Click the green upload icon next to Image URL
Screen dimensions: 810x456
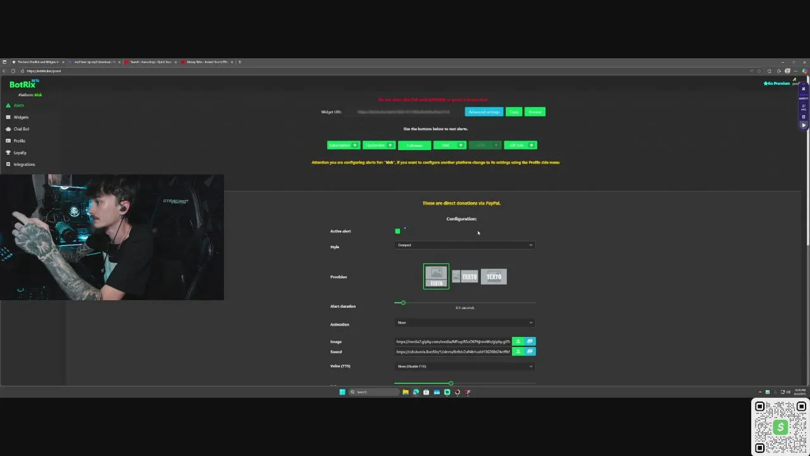[518, 341]
